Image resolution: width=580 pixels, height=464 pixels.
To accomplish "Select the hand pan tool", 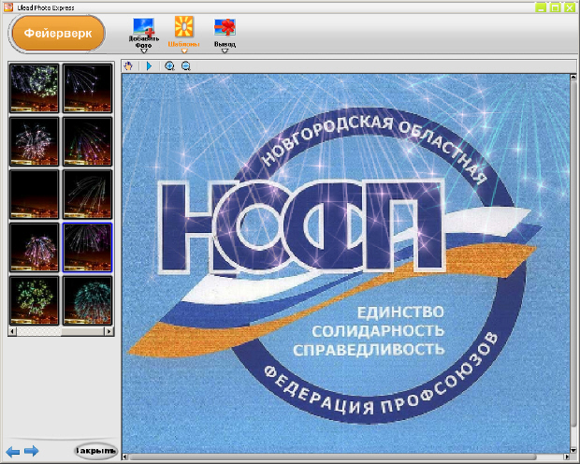I will tap(128, 66).
